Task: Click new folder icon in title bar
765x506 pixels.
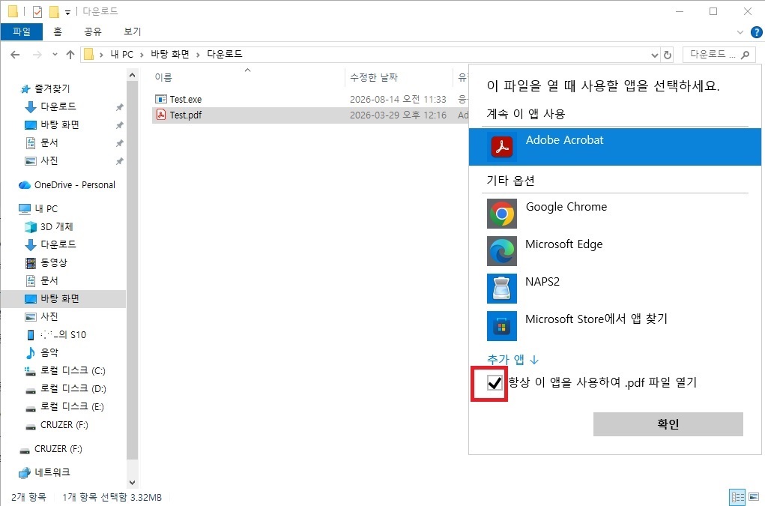Action: [x=54, y=12]
